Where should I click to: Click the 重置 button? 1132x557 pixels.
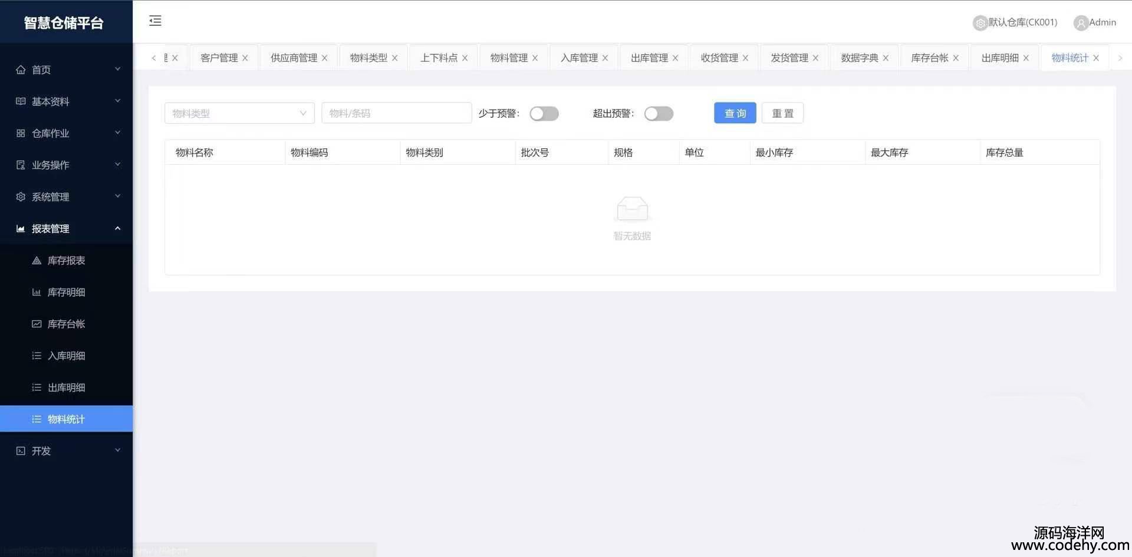tap(783, 113)
